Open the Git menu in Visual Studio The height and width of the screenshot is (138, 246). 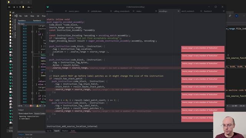click(x=38, y=16)
